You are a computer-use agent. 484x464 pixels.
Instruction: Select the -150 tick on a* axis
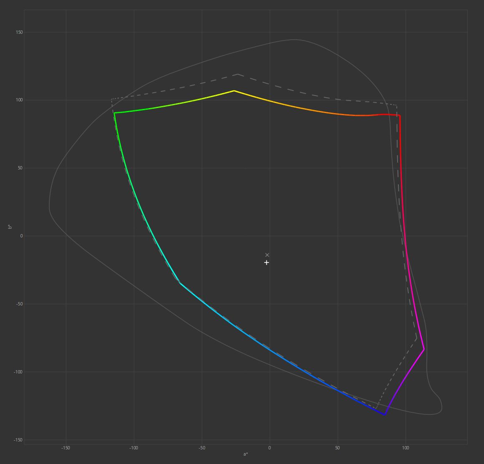(x=66, y=448)
